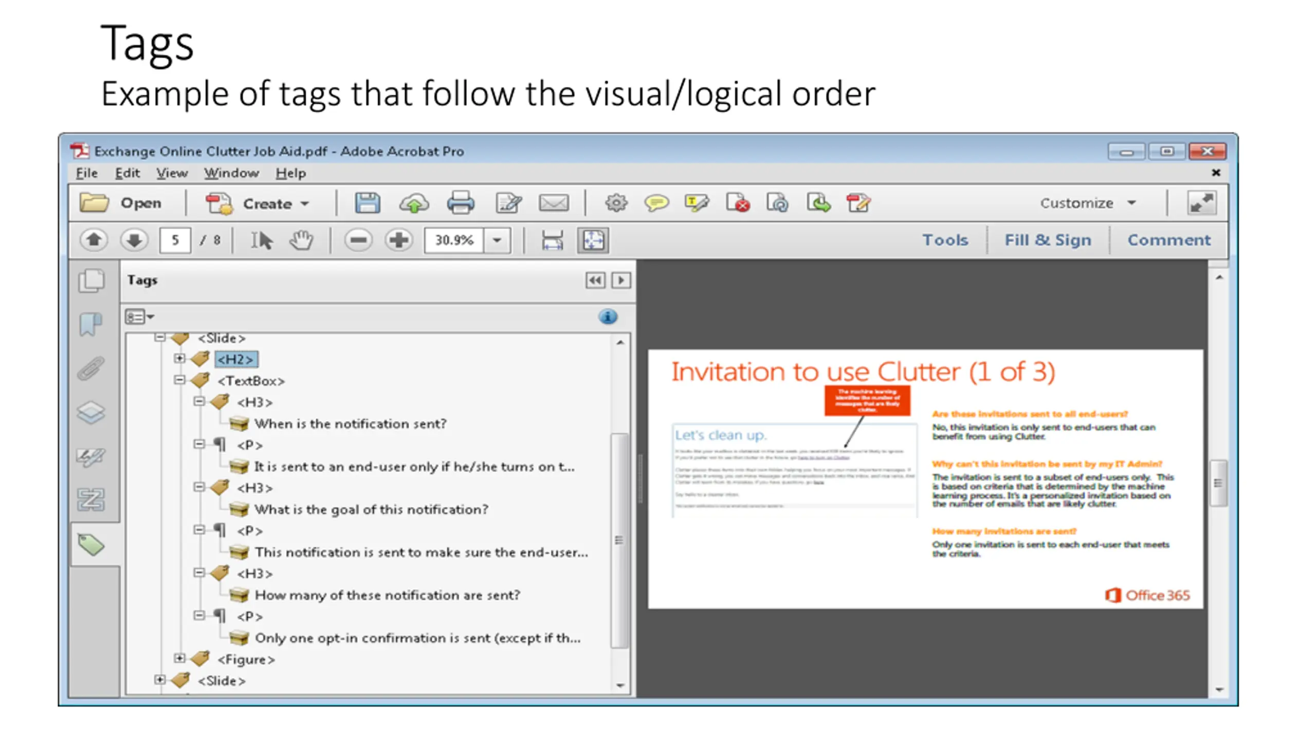Send file via the envelope icon
Viewport: 1316px width, 740px height.
click(x=554, y=203)
